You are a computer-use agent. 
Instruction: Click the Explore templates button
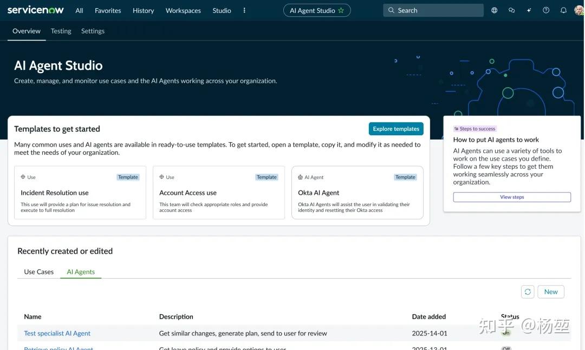[x=396, y=129]
